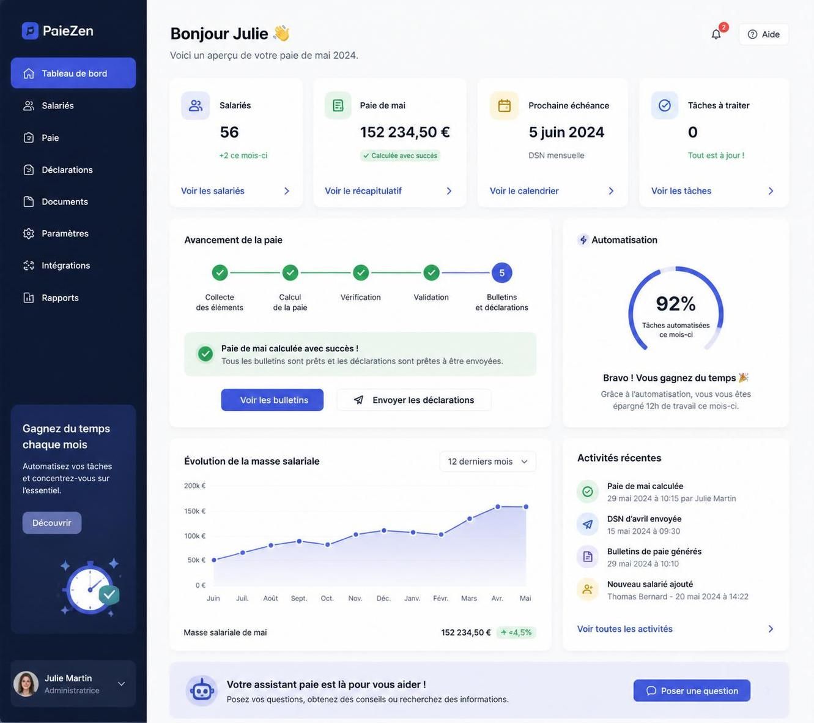Open Voir toutes les activités link

tap(625, 629)
